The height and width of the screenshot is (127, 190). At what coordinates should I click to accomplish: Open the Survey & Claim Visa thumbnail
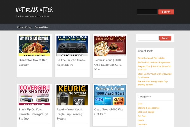110,95
